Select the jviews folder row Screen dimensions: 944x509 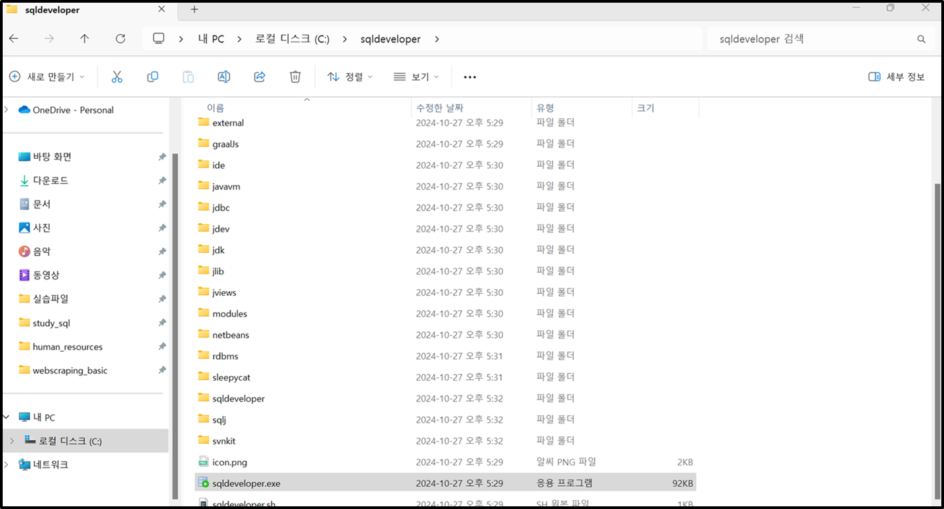[446, 292]
